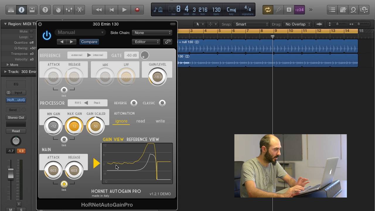Toggle main attack/release link button

point(64,184)
